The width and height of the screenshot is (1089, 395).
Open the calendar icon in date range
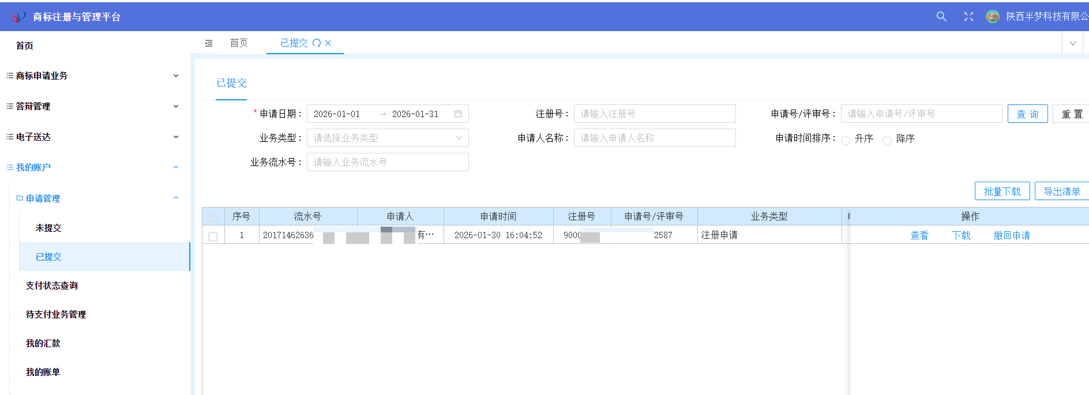(458, 114)
